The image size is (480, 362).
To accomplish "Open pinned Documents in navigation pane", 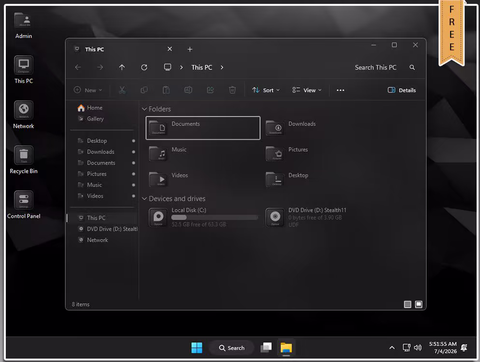I will point(102,163).
